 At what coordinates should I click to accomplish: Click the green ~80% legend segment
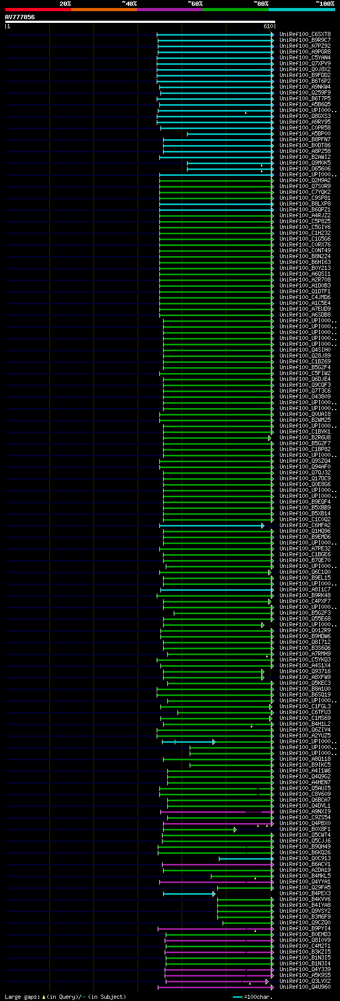pos(236,10)
